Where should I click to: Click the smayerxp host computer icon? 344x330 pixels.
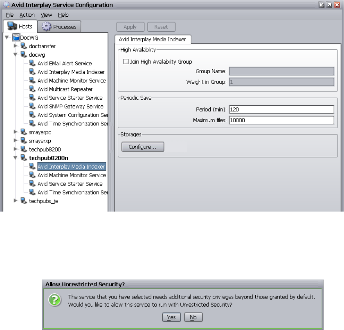click(x=24, y=140)
